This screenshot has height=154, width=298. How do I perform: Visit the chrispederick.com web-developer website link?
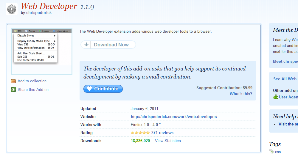point(174,117)
